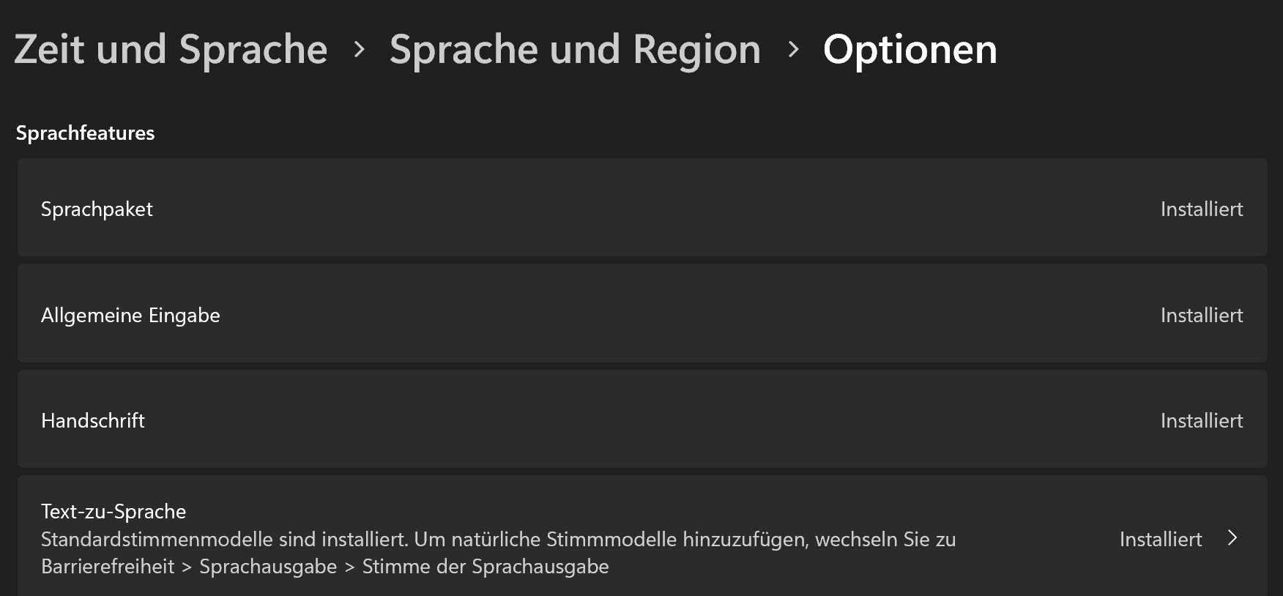1283x596 pixels.
Task: Click Installiert status of Sprachpaket
Action: click(1201, 209)
